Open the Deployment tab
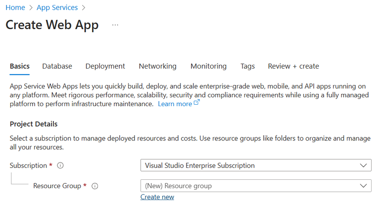The height and width of the screenshot is (205, 380). (105, 66)
